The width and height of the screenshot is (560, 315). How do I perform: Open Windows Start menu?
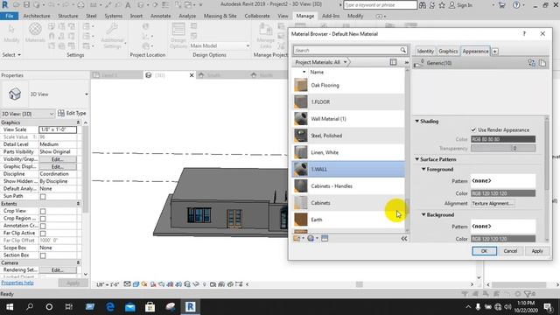(x=10, y=307)
